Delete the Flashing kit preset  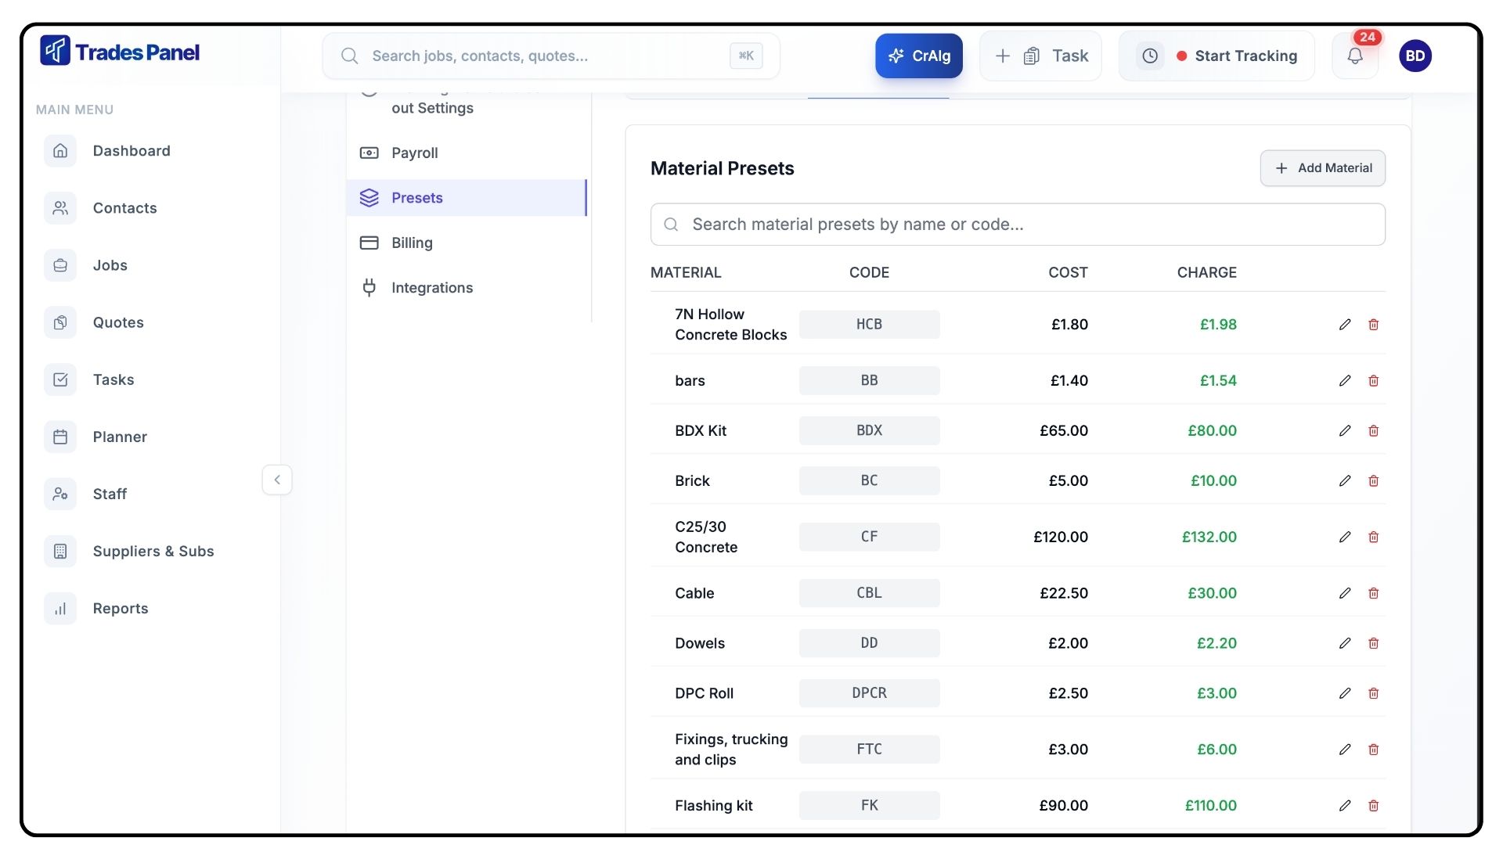click(x=1373, y=805)
